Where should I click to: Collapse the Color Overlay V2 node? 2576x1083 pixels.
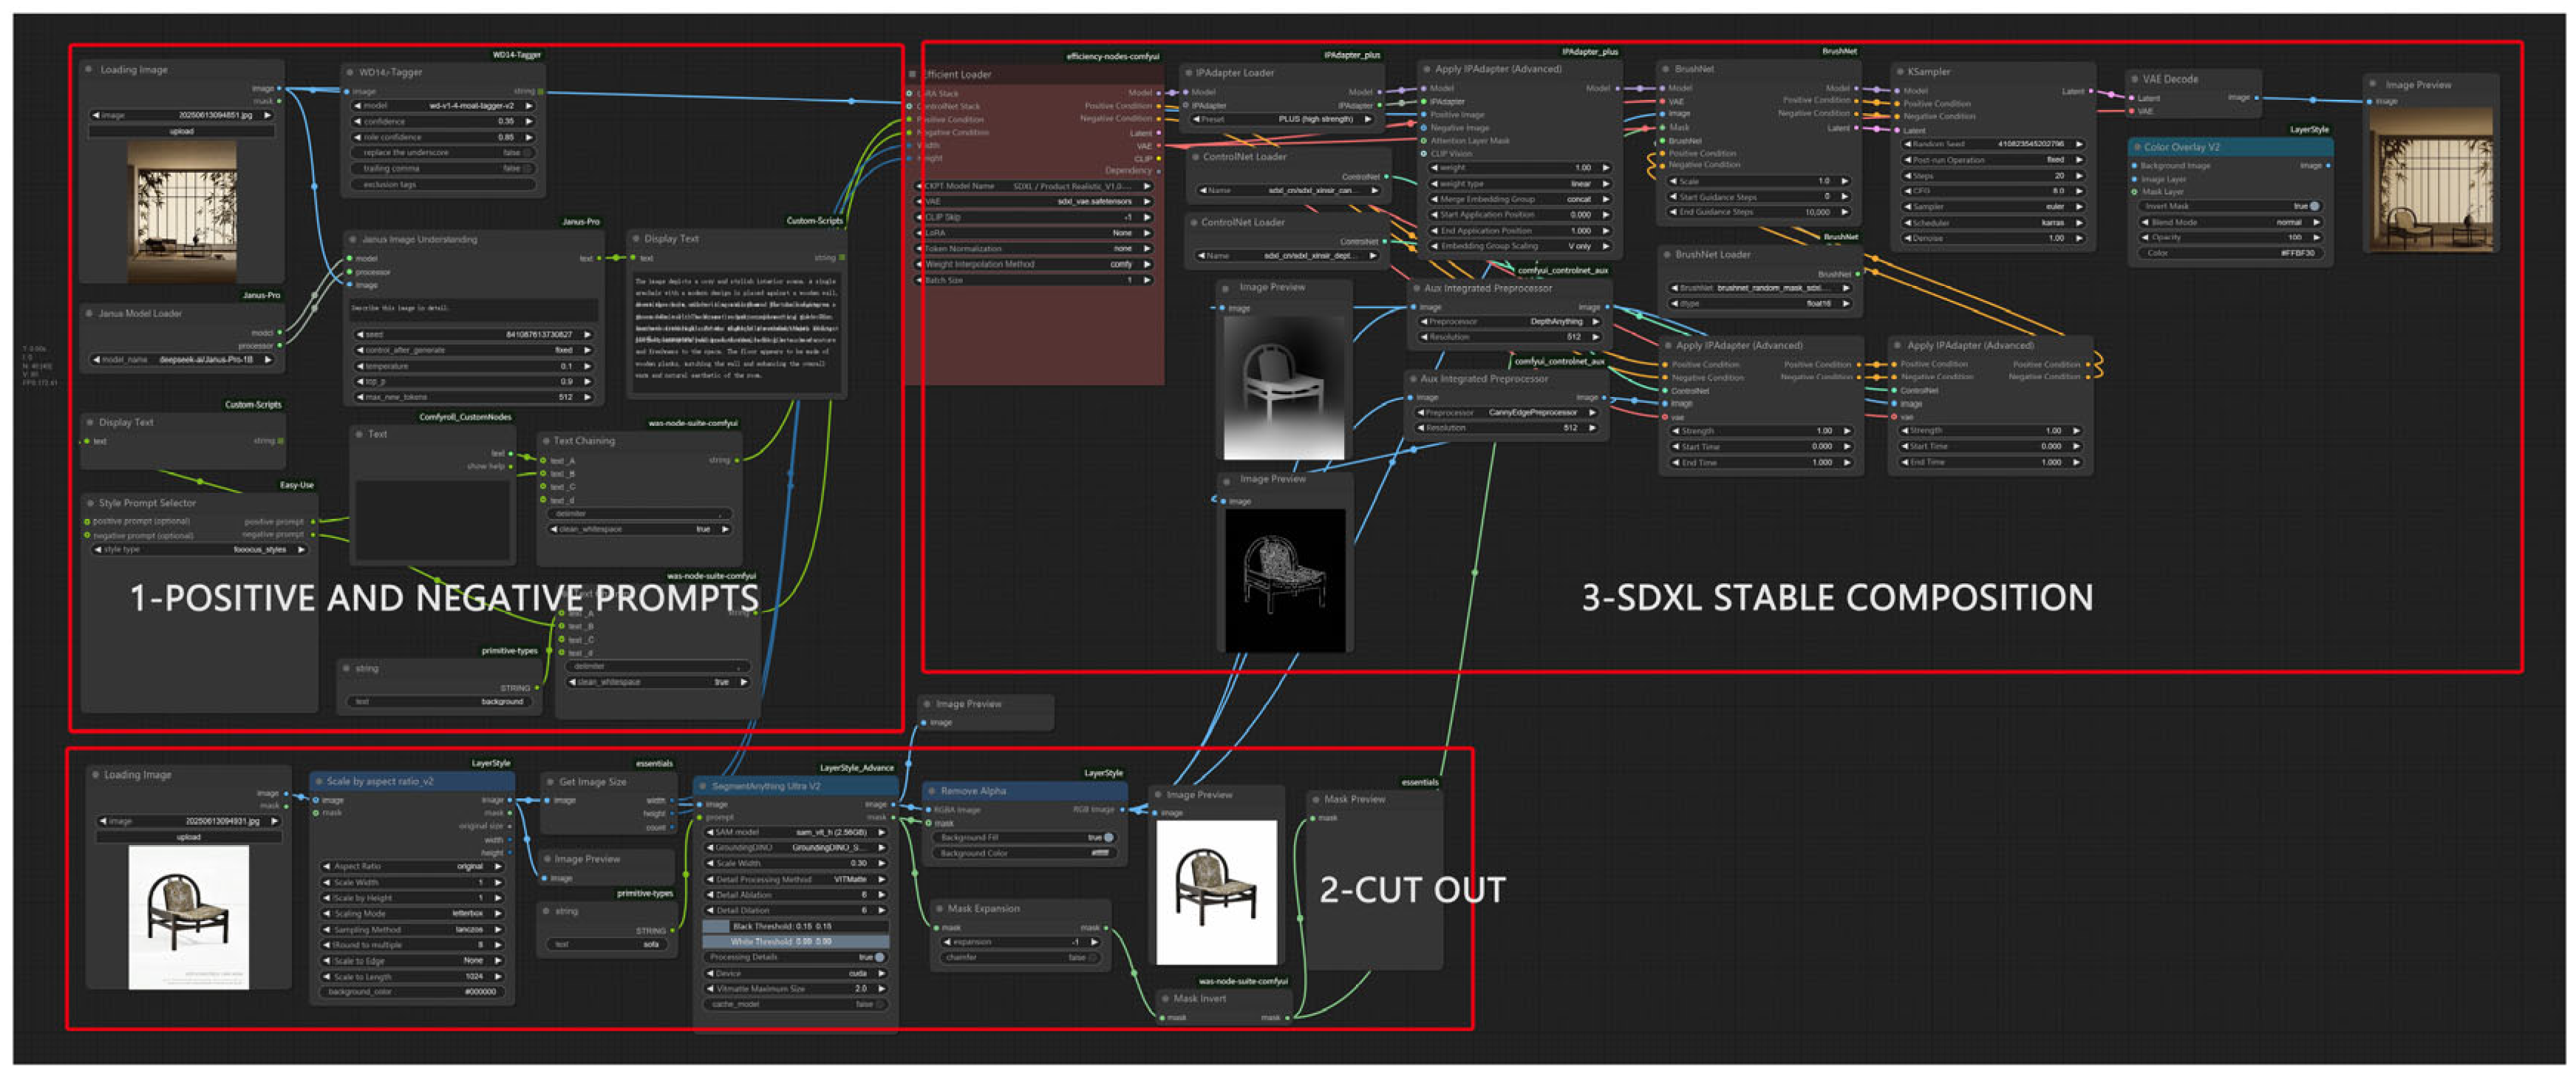point(2137,147)
